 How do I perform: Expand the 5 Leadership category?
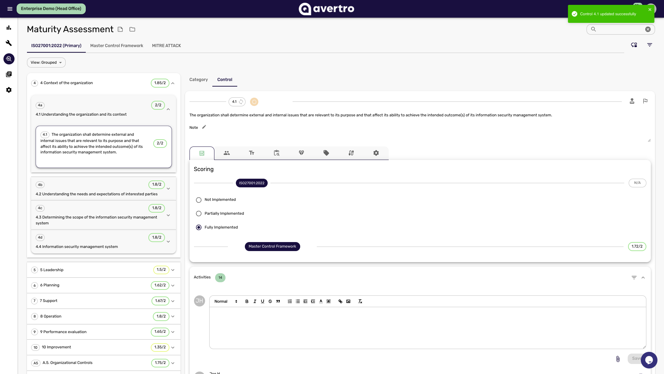click(x=173, y=270)
